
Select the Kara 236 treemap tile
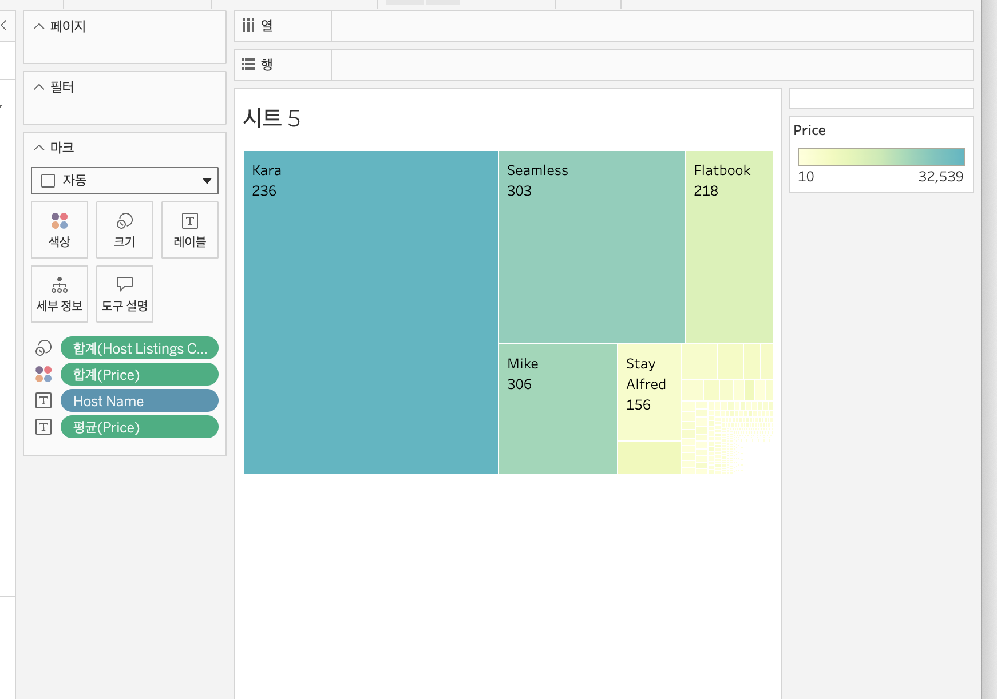(x=371, y=312)
